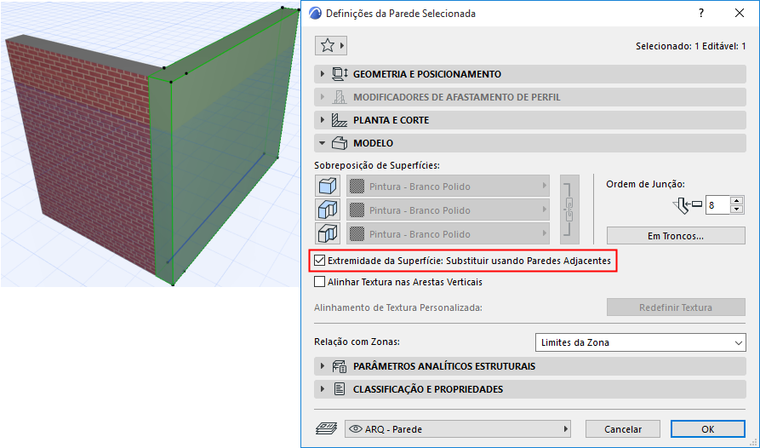Toggle the second surface override icon
The width and height of the screenshot is (760, 448).
pos(328,210)
